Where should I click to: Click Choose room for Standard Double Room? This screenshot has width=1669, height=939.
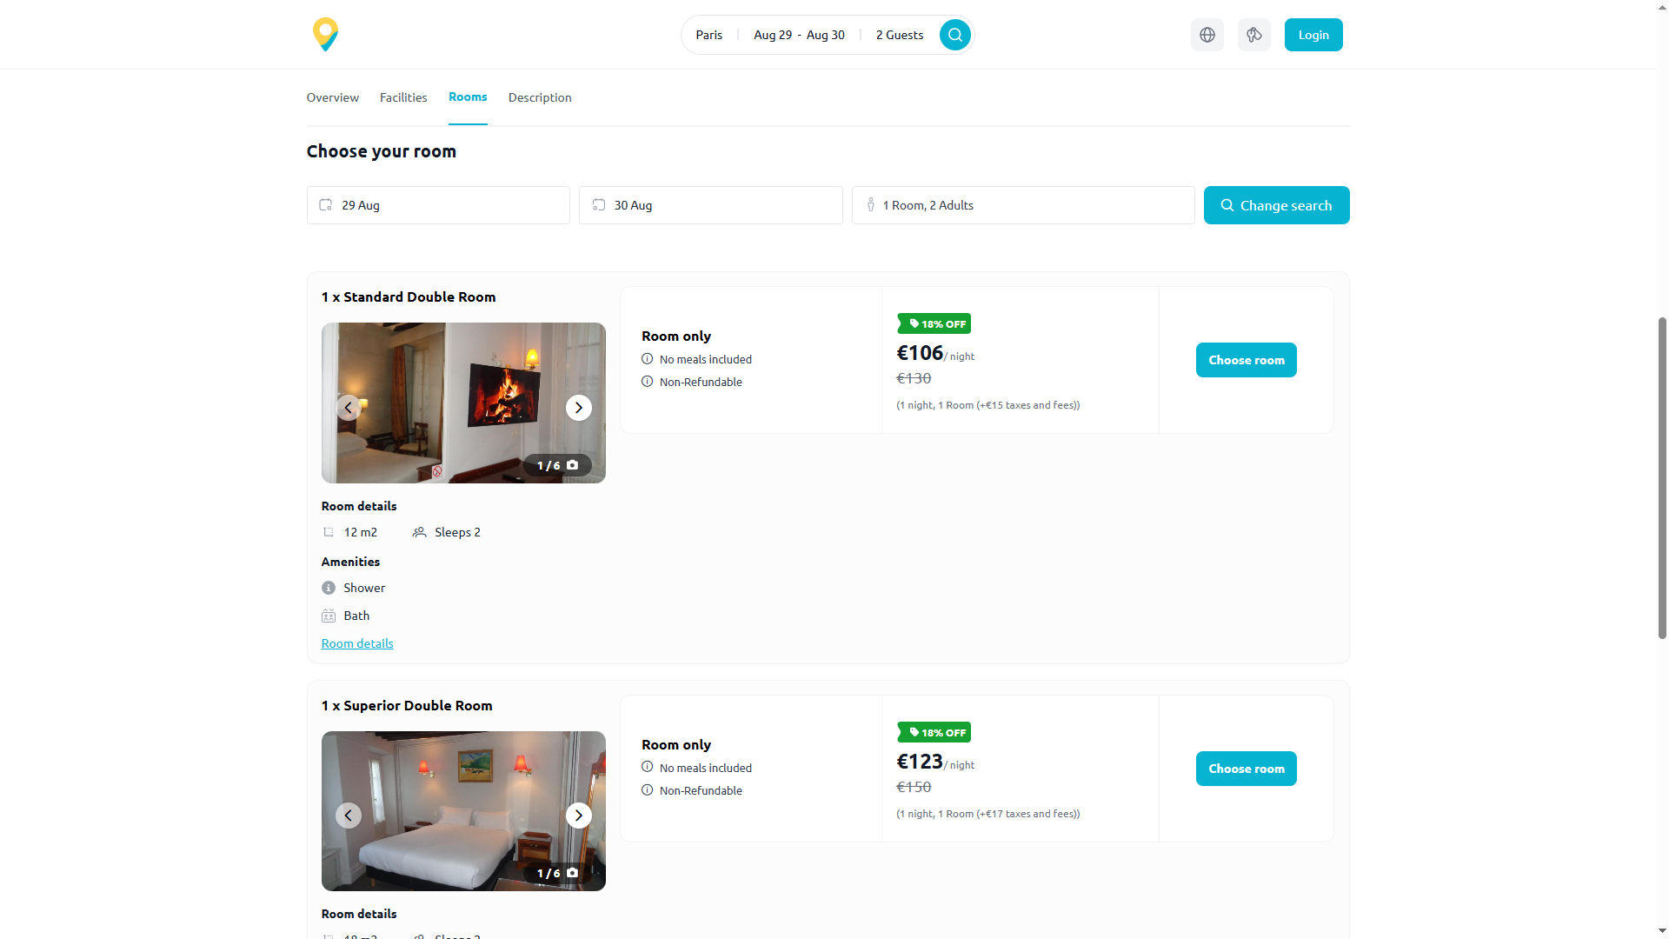1246,359
